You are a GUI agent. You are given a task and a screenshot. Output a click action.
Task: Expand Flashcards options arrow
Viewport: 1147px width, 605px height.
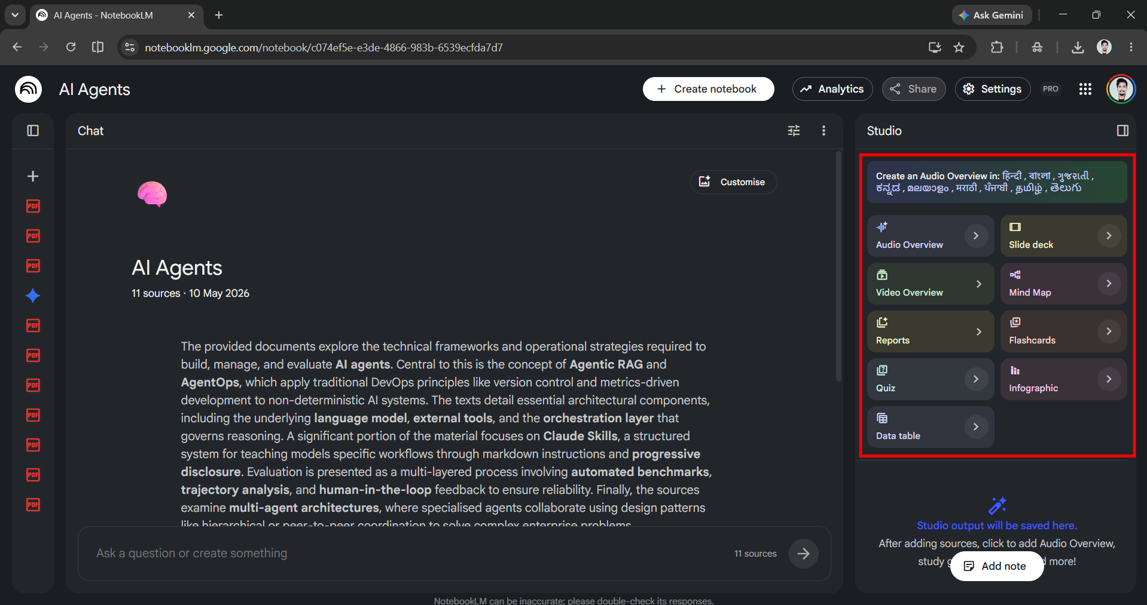tap(1109, 331)
